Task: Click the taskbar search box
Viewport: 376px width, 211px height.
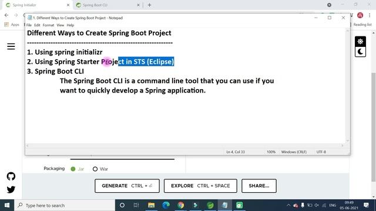Action: (x=65, y=205)
